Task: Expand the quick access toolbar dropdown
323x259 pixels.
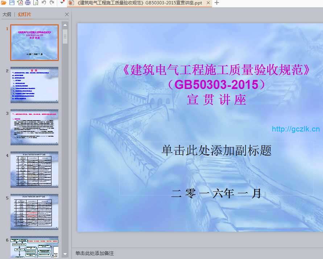Action: (62, 3)
